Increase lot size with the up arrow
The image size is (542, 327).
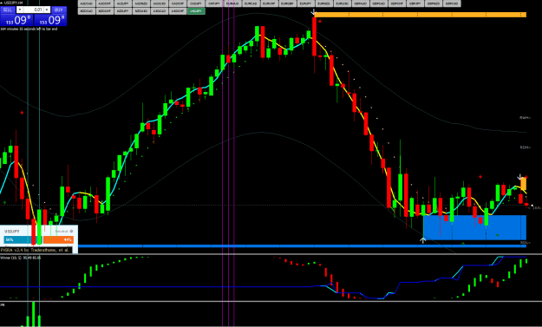(x=47, y=10)
